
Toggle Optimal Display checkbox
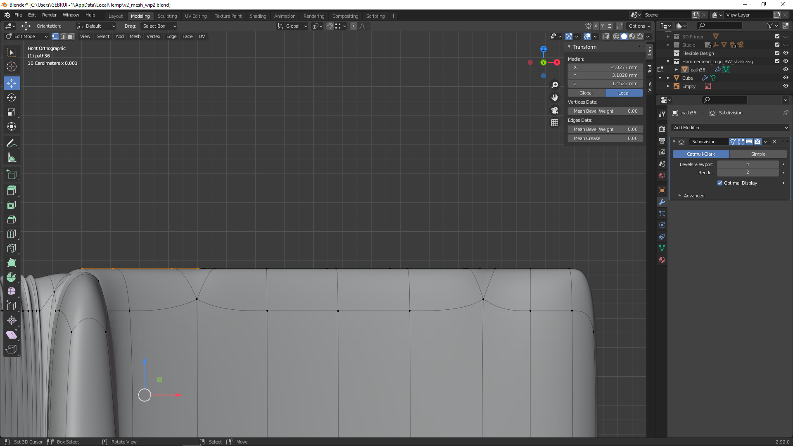click(x=720, y=183)
